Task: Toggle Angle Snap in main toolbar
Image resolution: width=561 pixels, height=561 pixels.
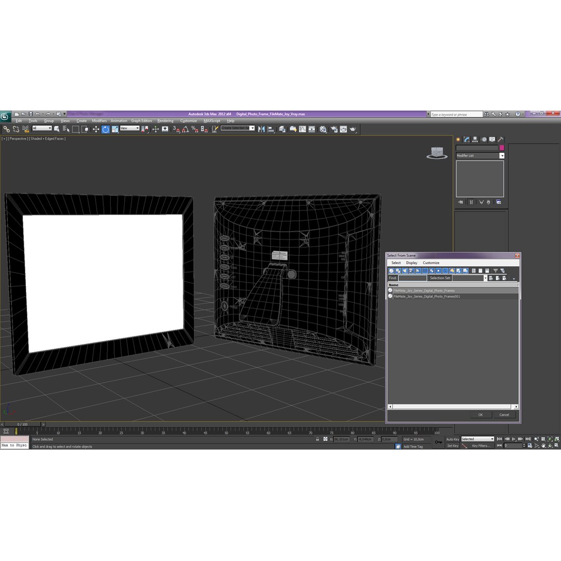Action: pyautogui.click(x=185, y=129)
